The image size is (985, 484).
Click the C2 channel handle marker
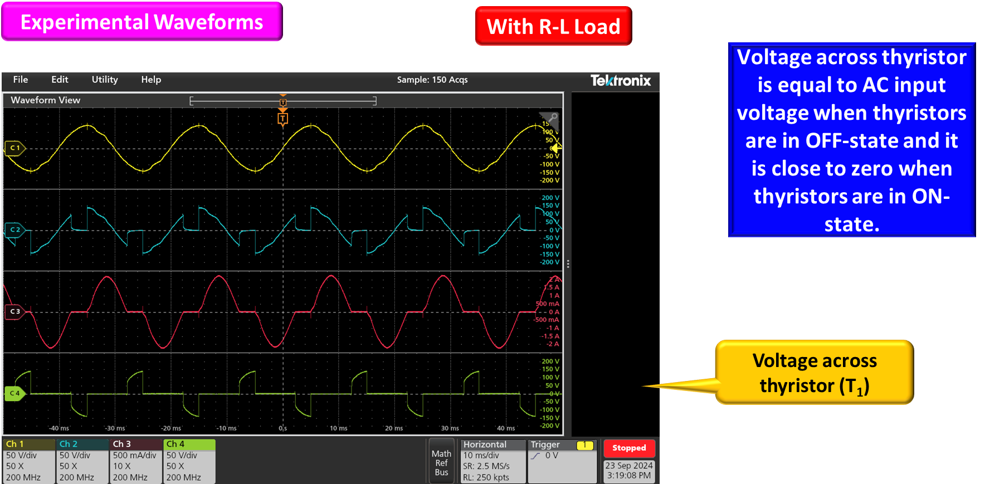(x=14, y=229)
